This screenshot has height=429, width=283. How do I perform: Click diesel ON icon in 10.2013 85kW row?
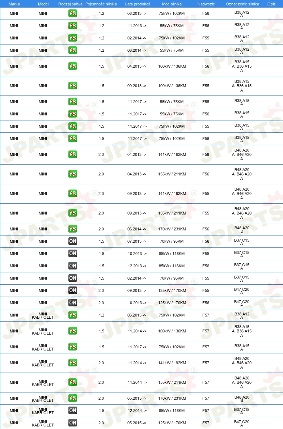click(72, 253)
